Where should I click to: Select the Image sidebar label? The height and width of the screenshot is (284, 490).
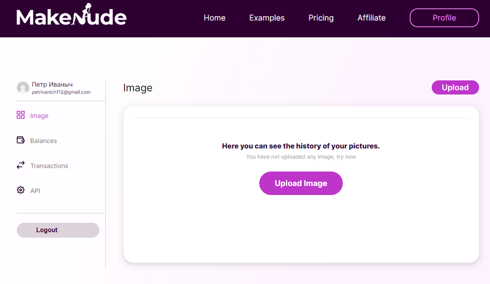tap(39, 116)
